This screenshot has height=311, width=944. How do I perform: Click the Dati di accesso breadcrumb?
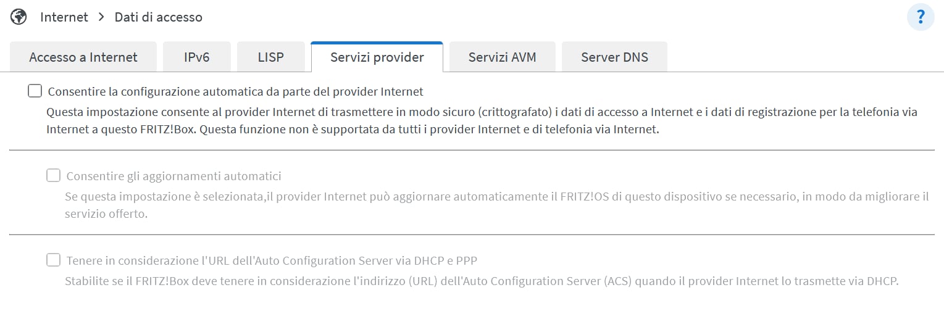pos(159,17)
